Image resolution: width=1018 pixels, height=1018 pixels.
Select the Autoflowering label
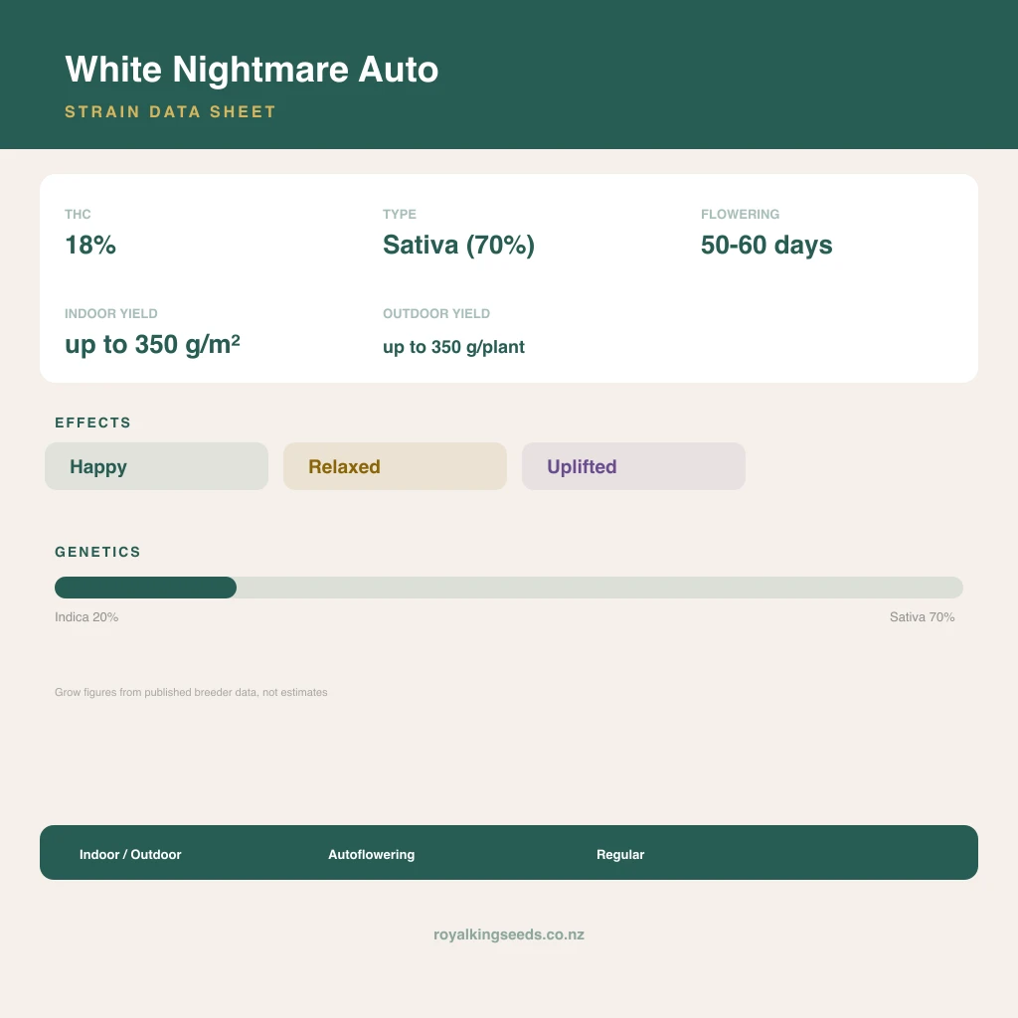tap(372, 854)
